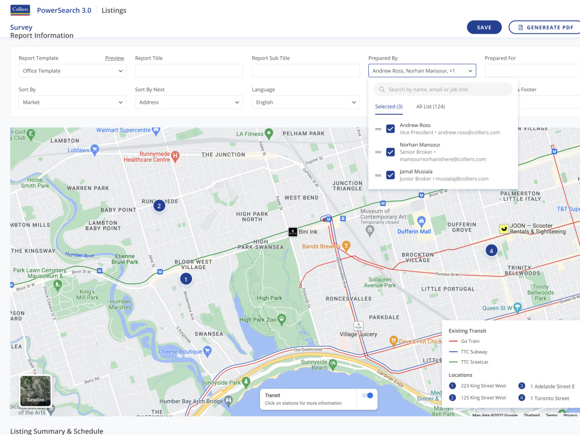This screenshot has height=435, width=580.
Task: Select map marker number 4
Action: click(491, 251)
